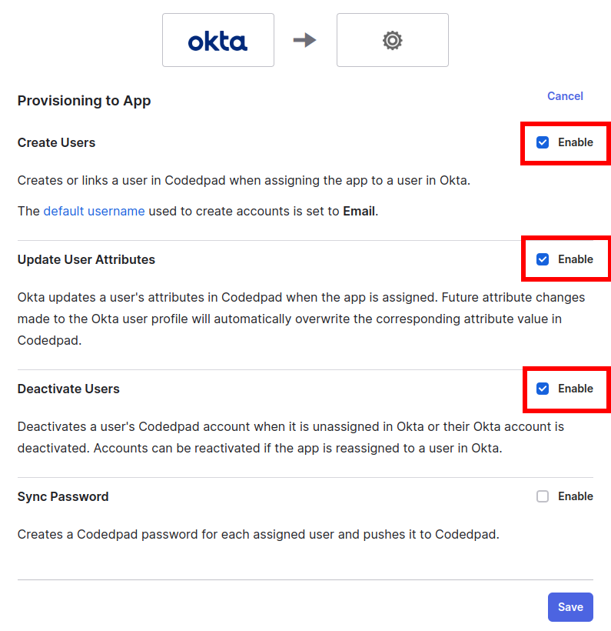This screenshot has width=611, height=631.
Task: Click the Enable label beside Update User Attributes
Action: pos(576,259)
